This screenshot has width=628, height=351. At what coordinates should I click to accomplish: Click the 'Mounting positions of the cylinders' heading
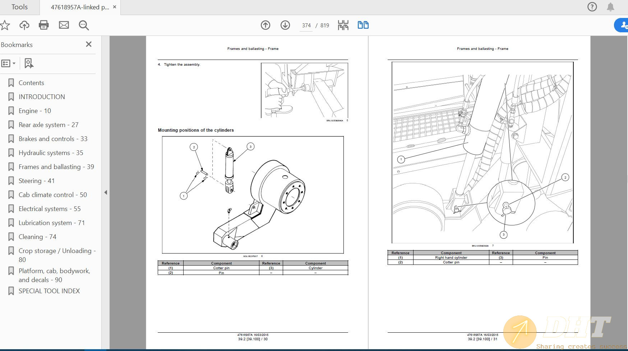point(196,130)
